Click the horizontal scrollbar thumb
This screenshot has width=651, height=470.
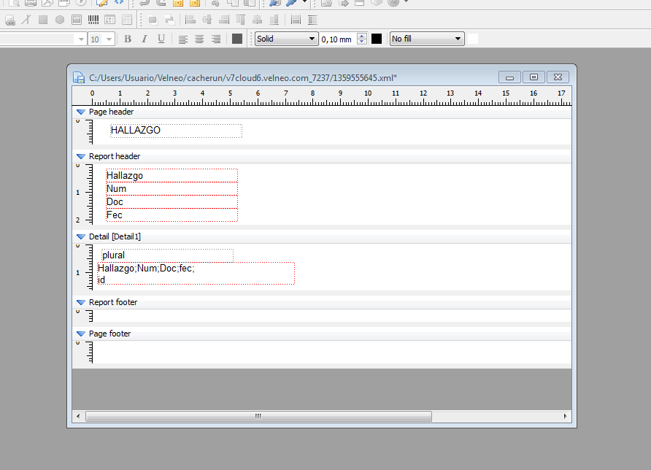click(x=258, y=416)
